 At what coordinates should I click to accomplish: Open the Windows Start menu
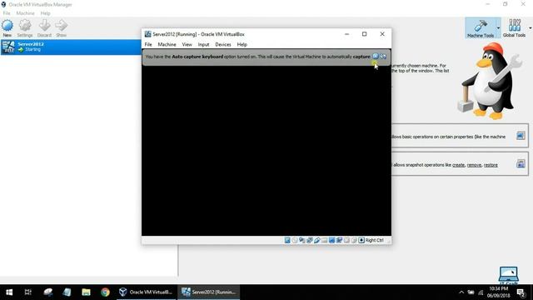(x=9, y=292)
